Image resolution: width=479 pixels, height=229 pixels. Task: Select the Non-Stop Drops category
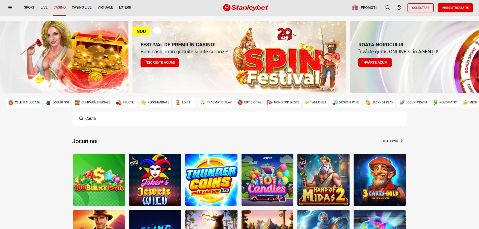(x=283, y=102)
